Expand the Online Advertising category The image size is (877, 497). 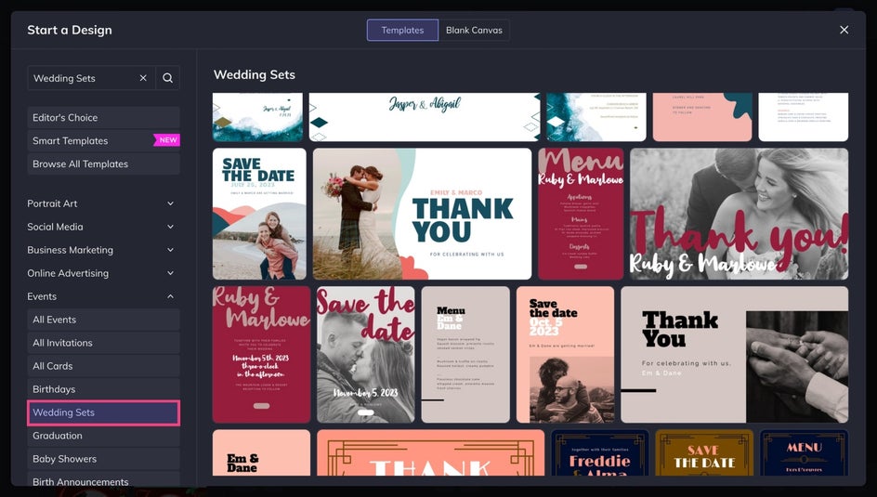pos(100,273)
